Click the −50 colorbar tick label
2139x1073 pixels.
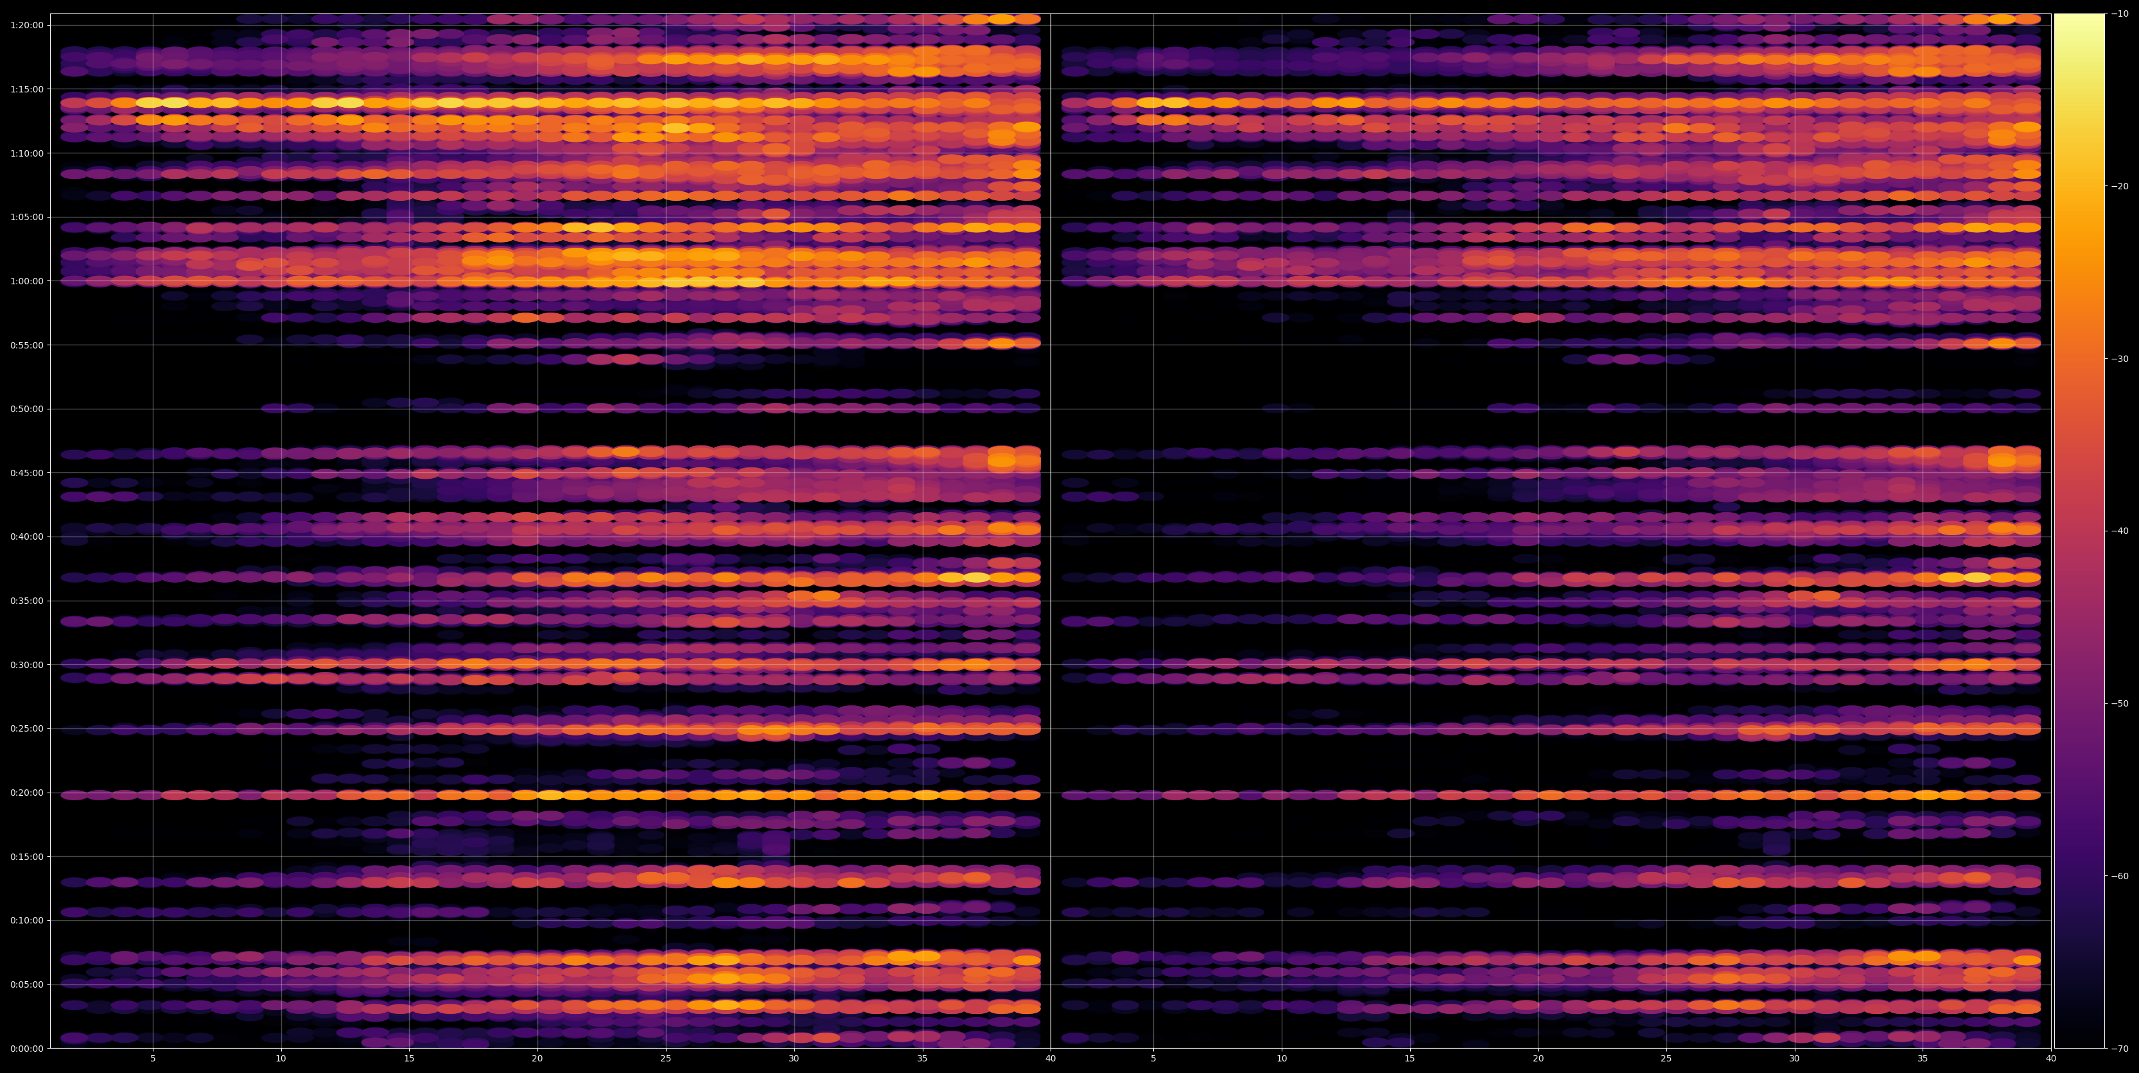click(2120, 703)
